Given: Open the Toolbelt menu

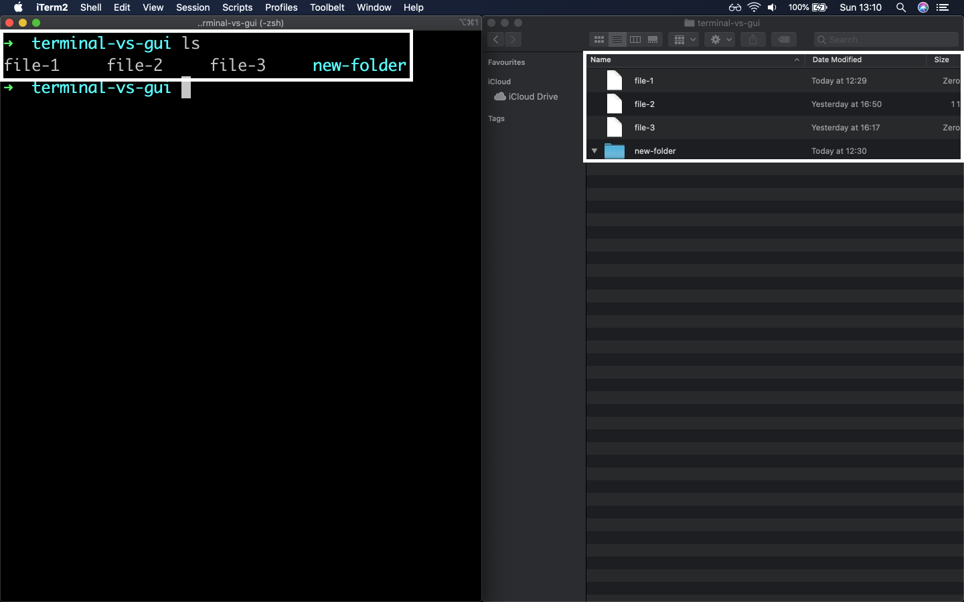Looking at the screenshot, I should pyautogui.click(x=327, y=7).
